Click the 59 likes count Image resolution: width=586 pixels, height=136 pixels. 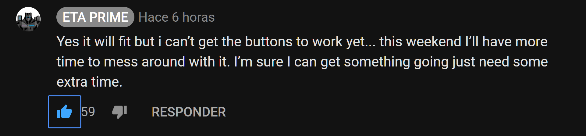click(x=88, y=112)
